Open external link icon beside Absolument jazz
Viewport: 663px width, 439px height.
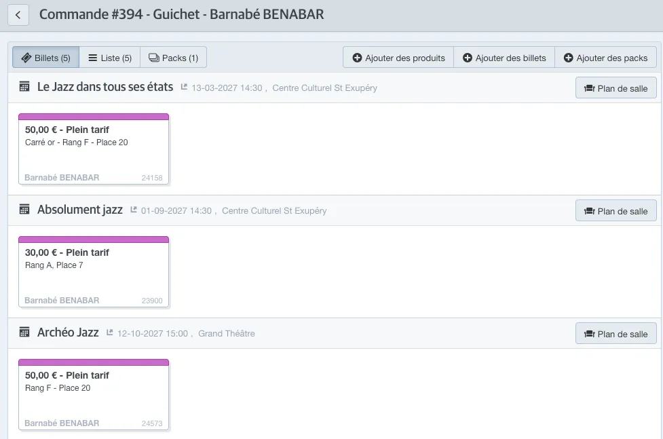pyautogui.click(x=134, y=210)
